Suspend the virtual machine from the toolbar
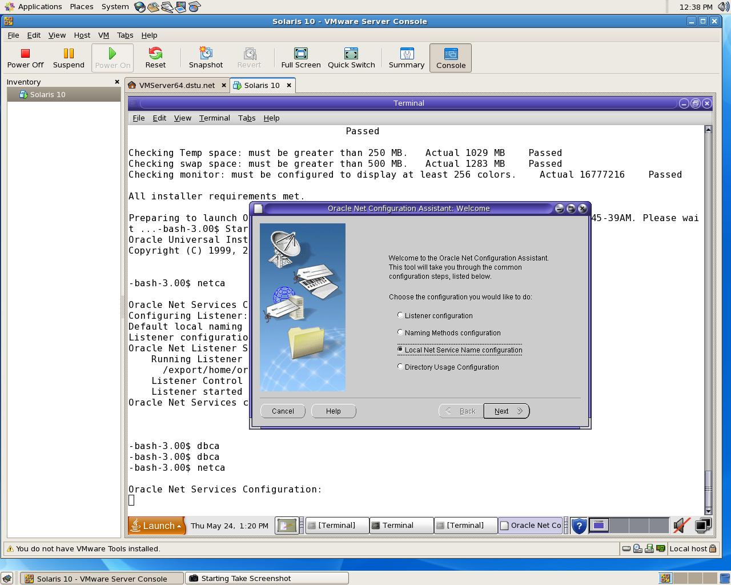 (69, 58)
